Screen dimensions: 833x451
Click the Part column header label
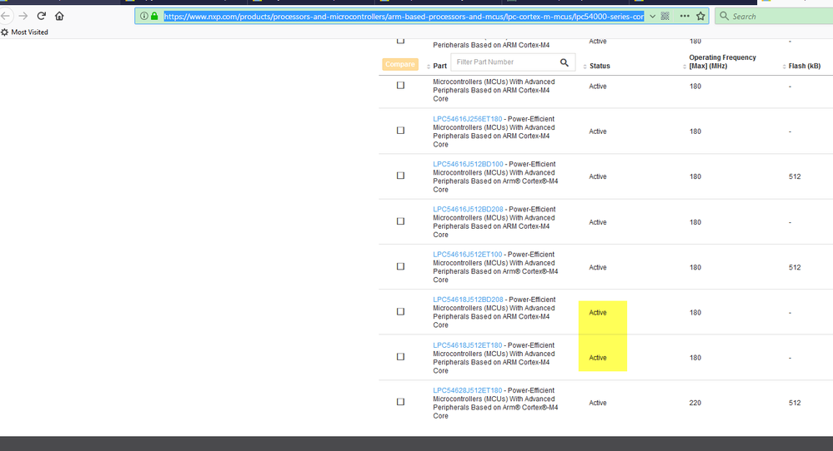pos(440,67)
